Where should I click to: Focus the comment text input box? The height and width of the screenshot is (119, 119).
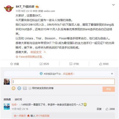63,82
